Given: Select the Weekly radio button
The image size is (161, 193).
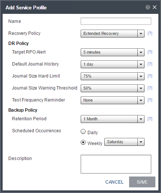Looking at the screenshot, I should 83,142.
